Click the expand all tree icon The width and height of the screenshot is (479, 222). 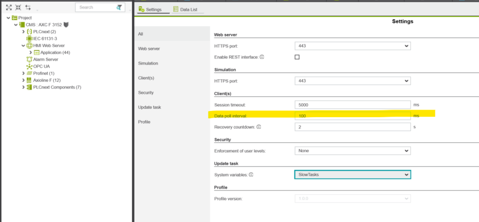[9, 8]
